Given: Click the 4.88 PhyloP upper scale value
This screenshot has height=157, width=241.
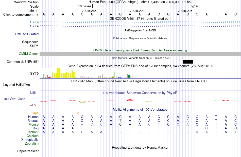Looking at the screenshot, I should [x=32, y=93].
